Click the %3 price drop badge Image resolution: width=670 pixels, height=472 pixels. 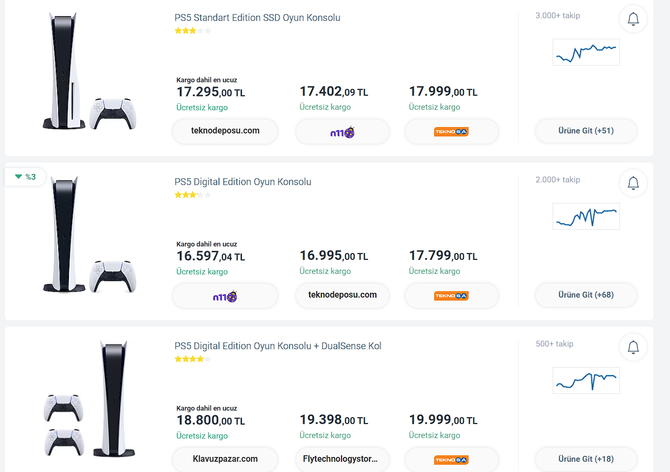tap(25, 177)
